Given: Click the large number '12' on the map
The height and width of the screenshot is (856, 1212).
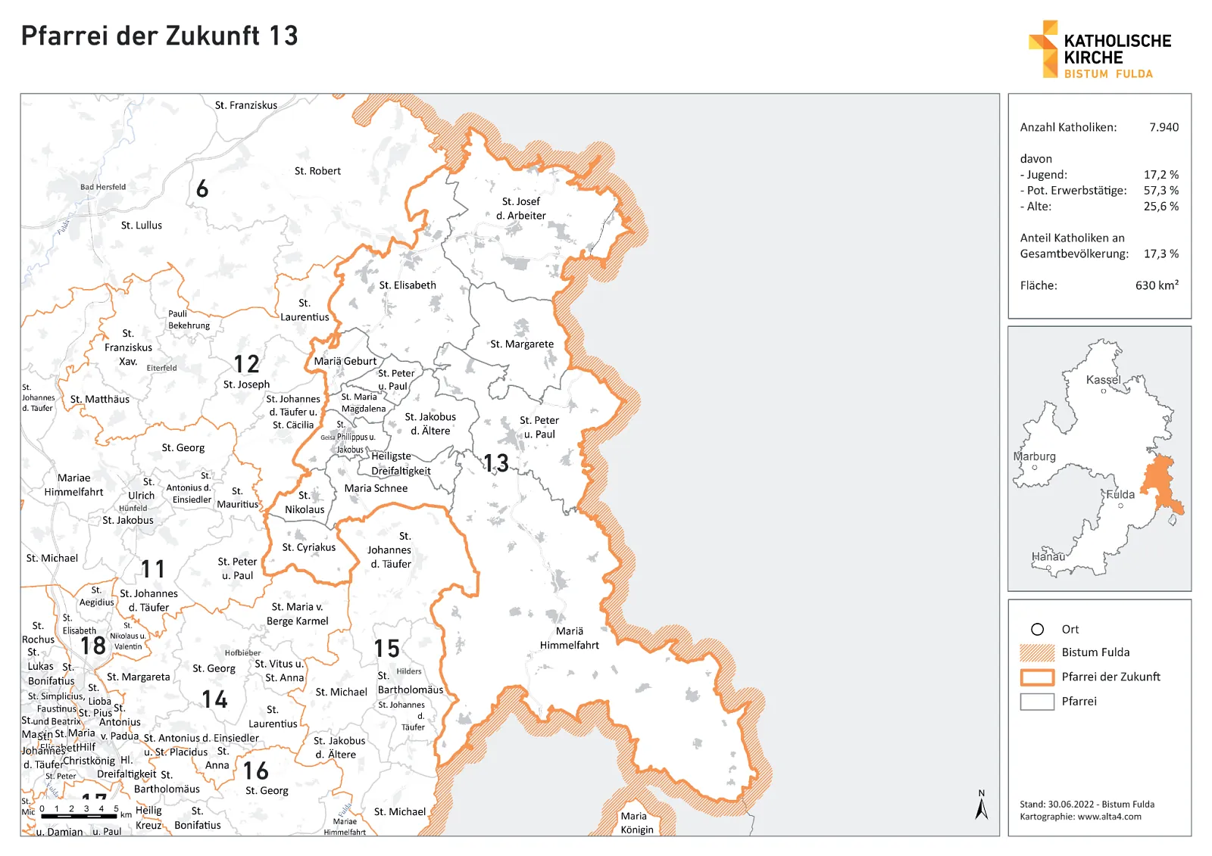Looking at the screenshot, I should 246,364.
